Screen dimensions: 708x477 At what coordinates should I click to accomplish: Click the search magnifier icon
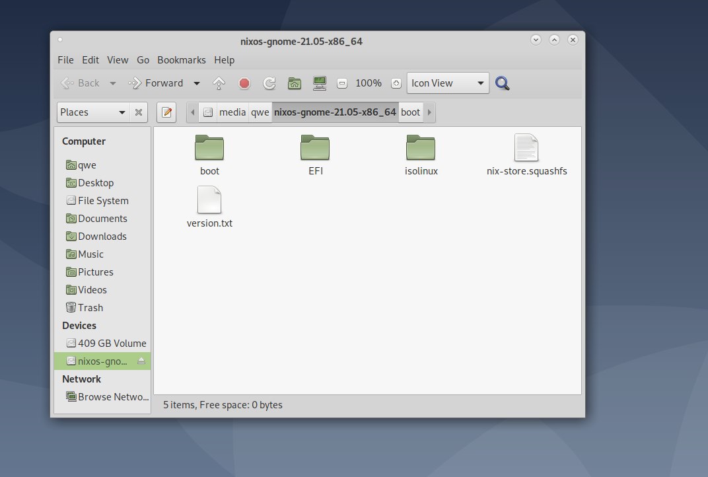pyautogui.click(x=502, y=83)
